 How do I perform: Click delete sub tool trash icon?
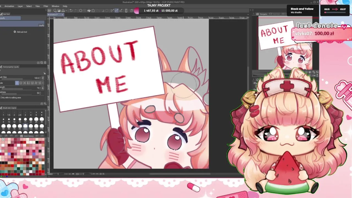pos(45,63)
